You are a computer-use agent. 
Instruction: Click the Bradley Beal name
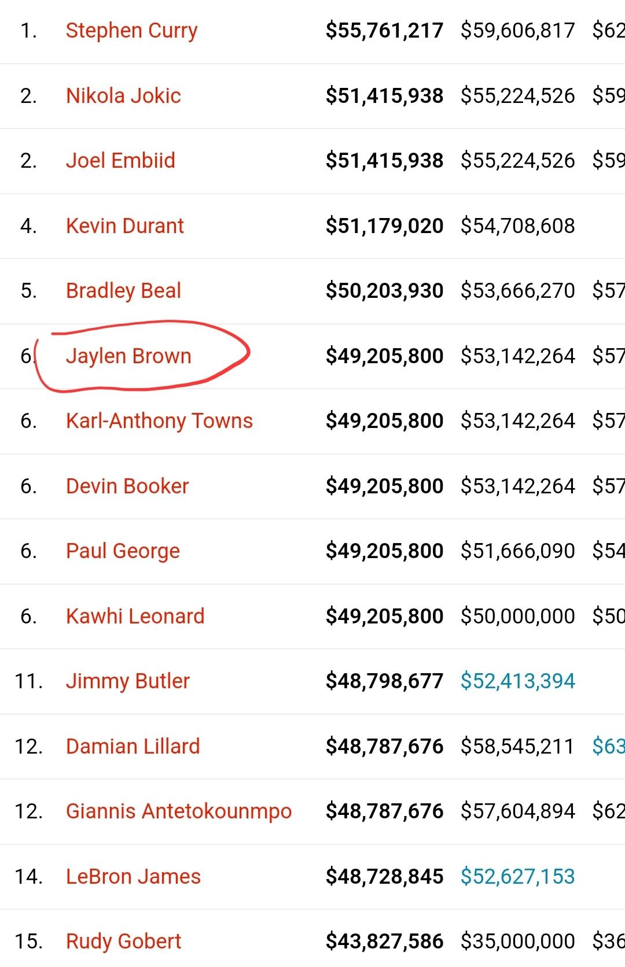pos(123,291)
